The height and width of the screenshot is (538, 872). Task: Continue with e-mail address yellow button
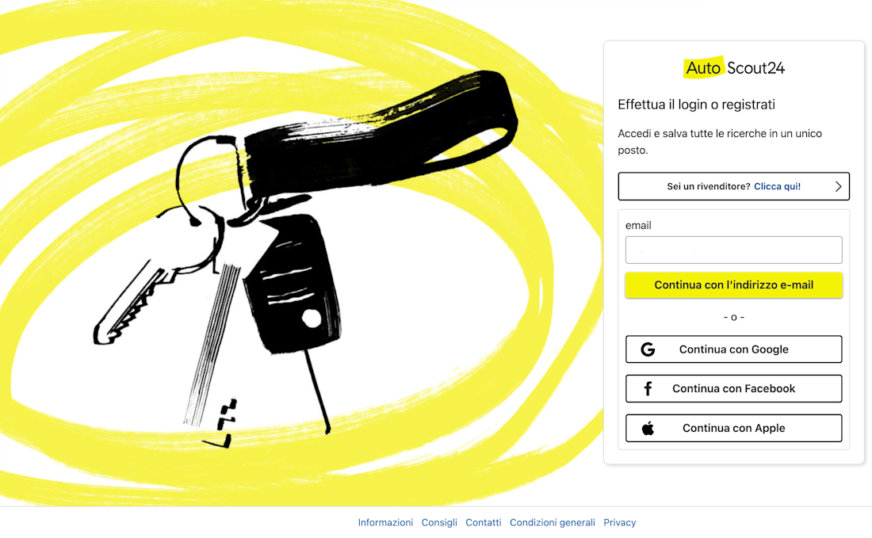click(733, 285)
